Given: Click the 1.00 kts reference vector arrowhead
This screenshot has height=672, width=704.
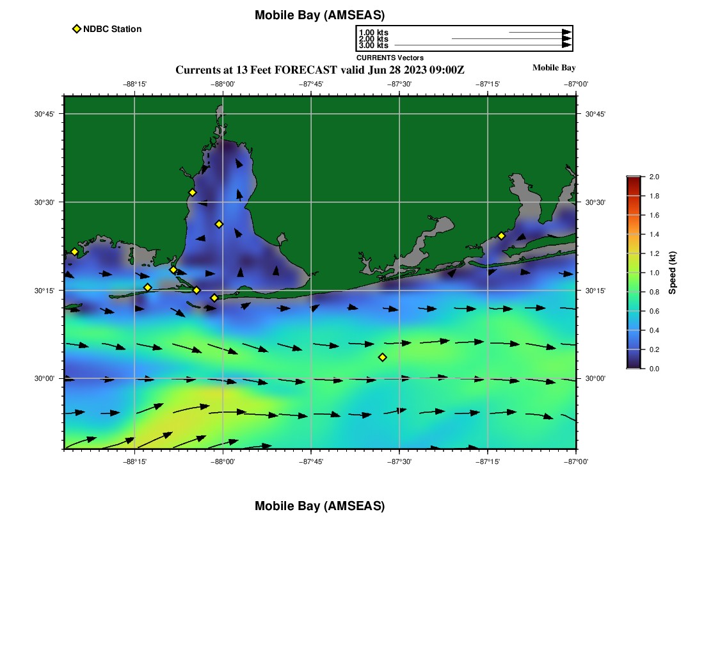Looking at the screenshot, I should (x=566, y=32).
